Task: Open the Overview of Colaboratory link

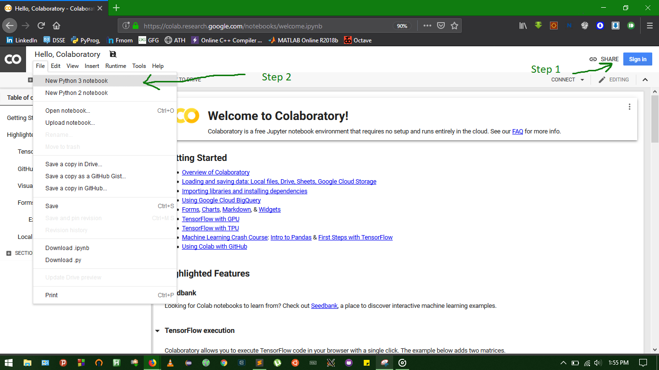Action: pos(216,172)
